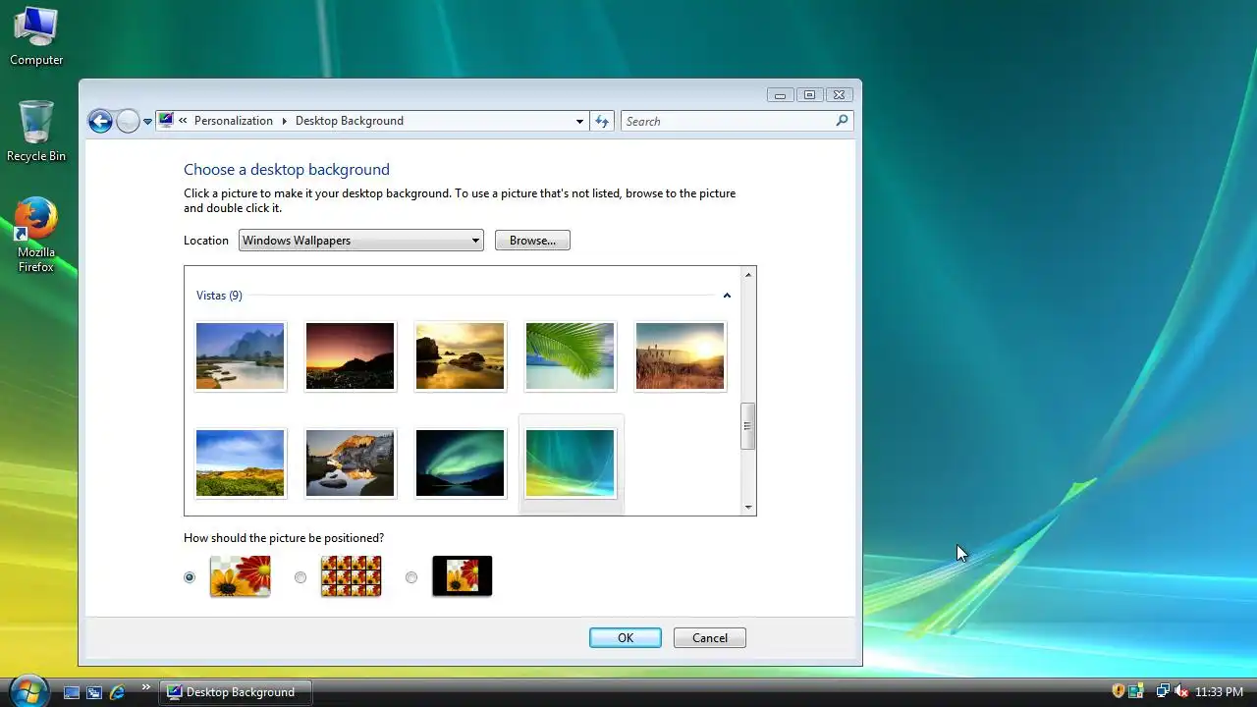
Task: Select the aurora borealis wallpaper
Action: [460, 463]
